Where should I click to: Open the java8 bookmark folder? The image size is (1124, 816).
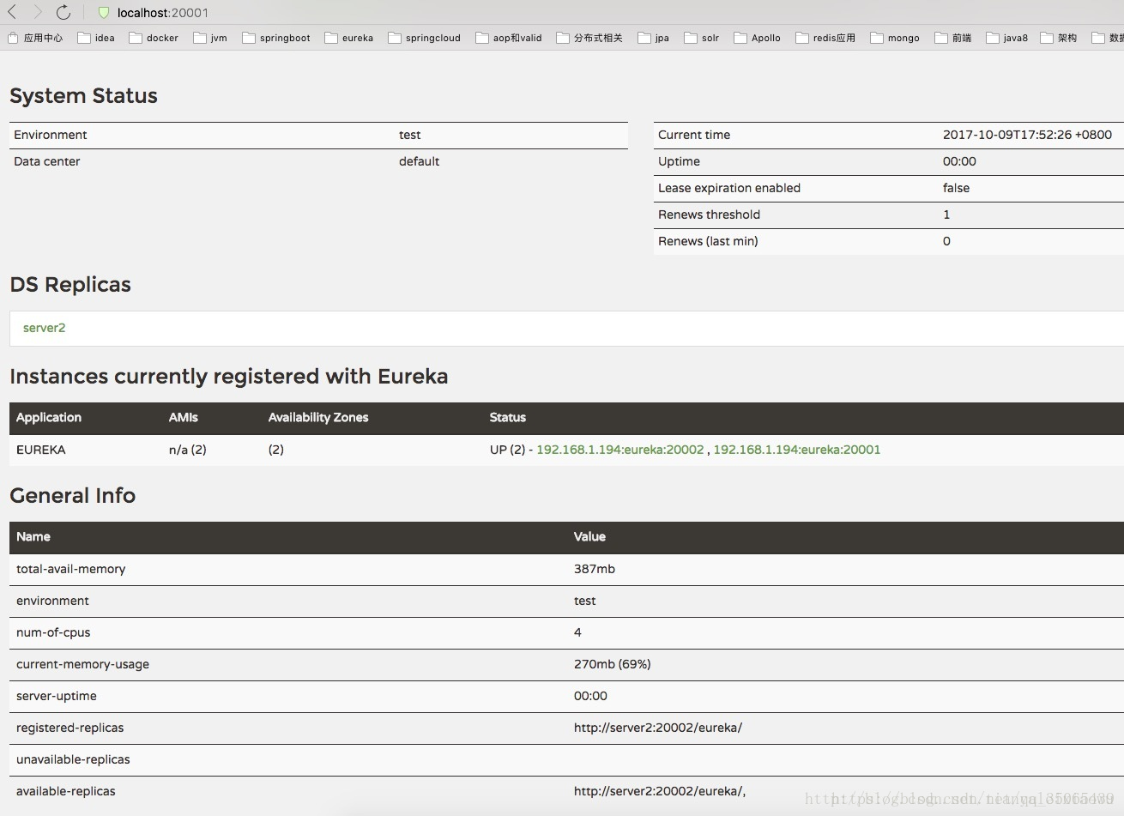point(1007,38)
